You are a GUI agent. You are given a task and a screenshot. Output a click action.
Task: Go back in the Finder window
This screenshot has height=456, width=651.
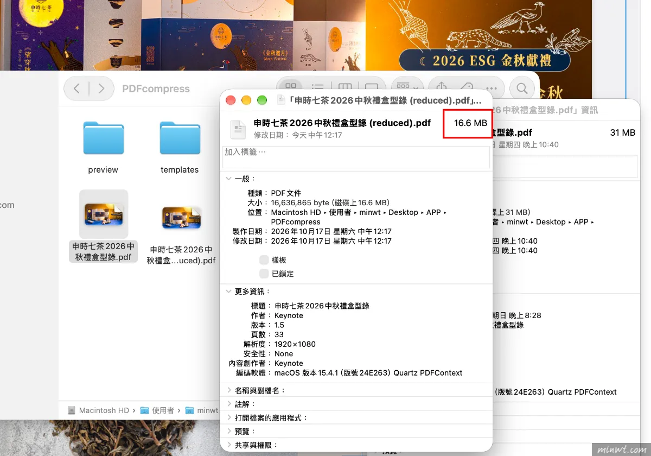coord(77,88)
